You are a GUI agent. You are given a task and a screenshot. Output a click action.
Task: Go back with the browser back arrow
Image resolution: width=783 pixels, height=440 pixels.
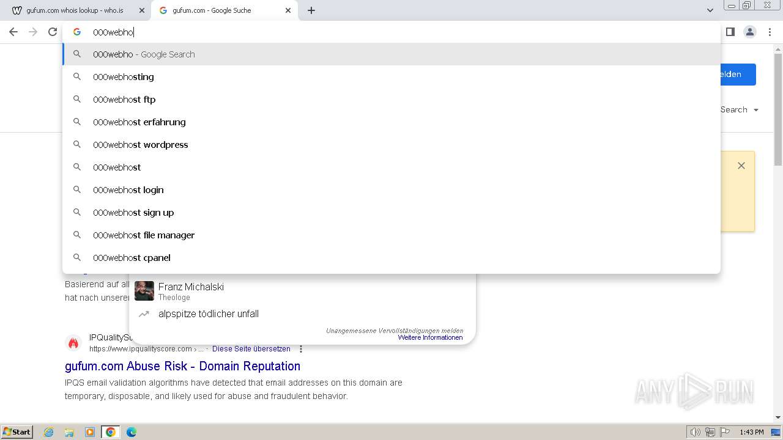13,32
